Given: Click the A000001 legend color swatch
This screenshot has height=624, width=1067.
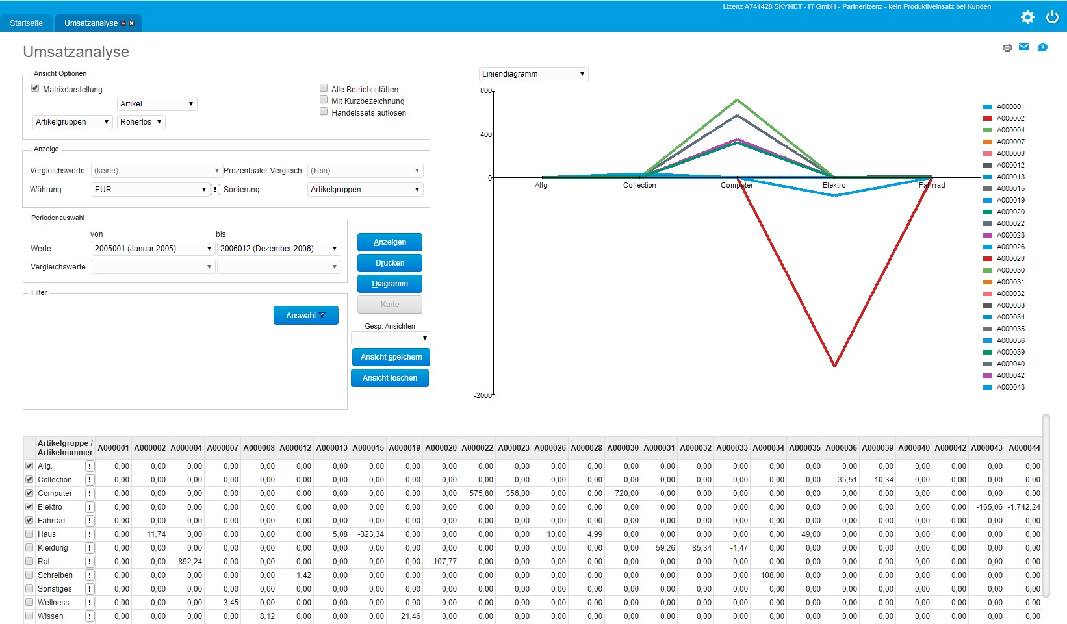Looking at the screenshot, I should click(988, 107).
